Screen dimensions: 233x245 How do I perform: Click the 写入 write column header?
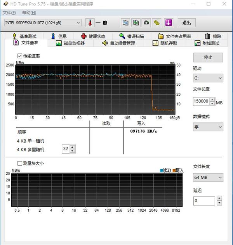pos(141,123)
